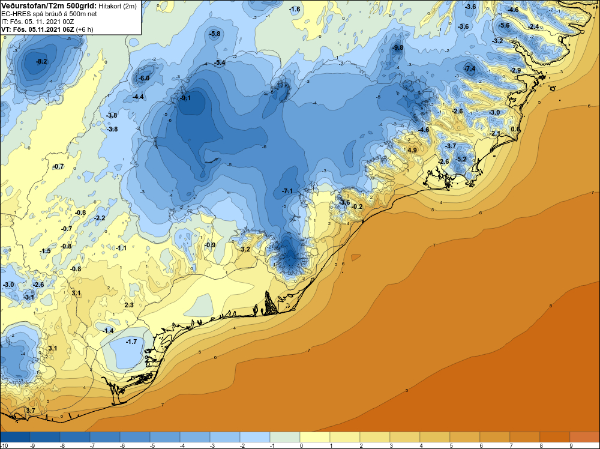
Task: Click the -5.6 temperature value
Action: [x=504, y=25]
